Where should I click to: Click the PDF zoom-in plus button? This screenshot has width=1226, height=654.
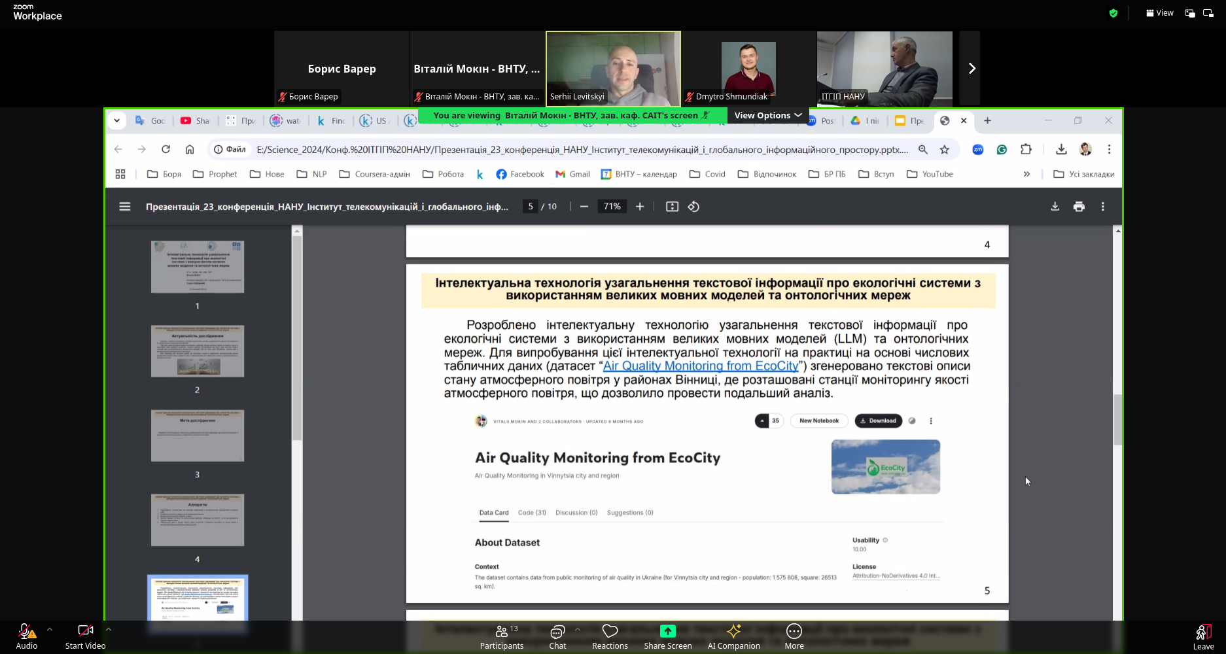[640, 207]
